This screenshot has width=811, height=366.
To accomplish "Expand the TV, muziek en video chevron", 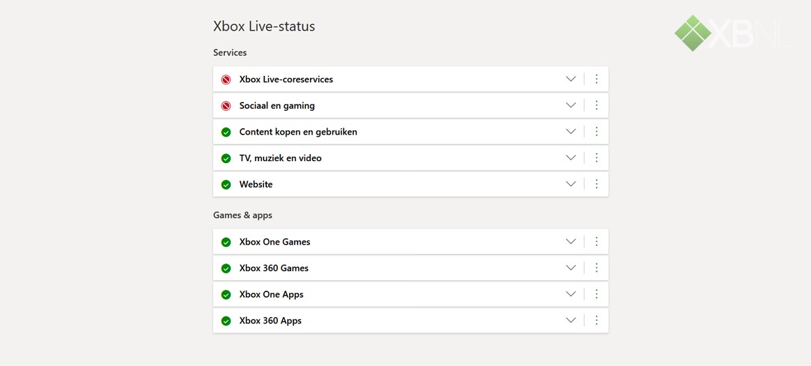I will (571, 158).
